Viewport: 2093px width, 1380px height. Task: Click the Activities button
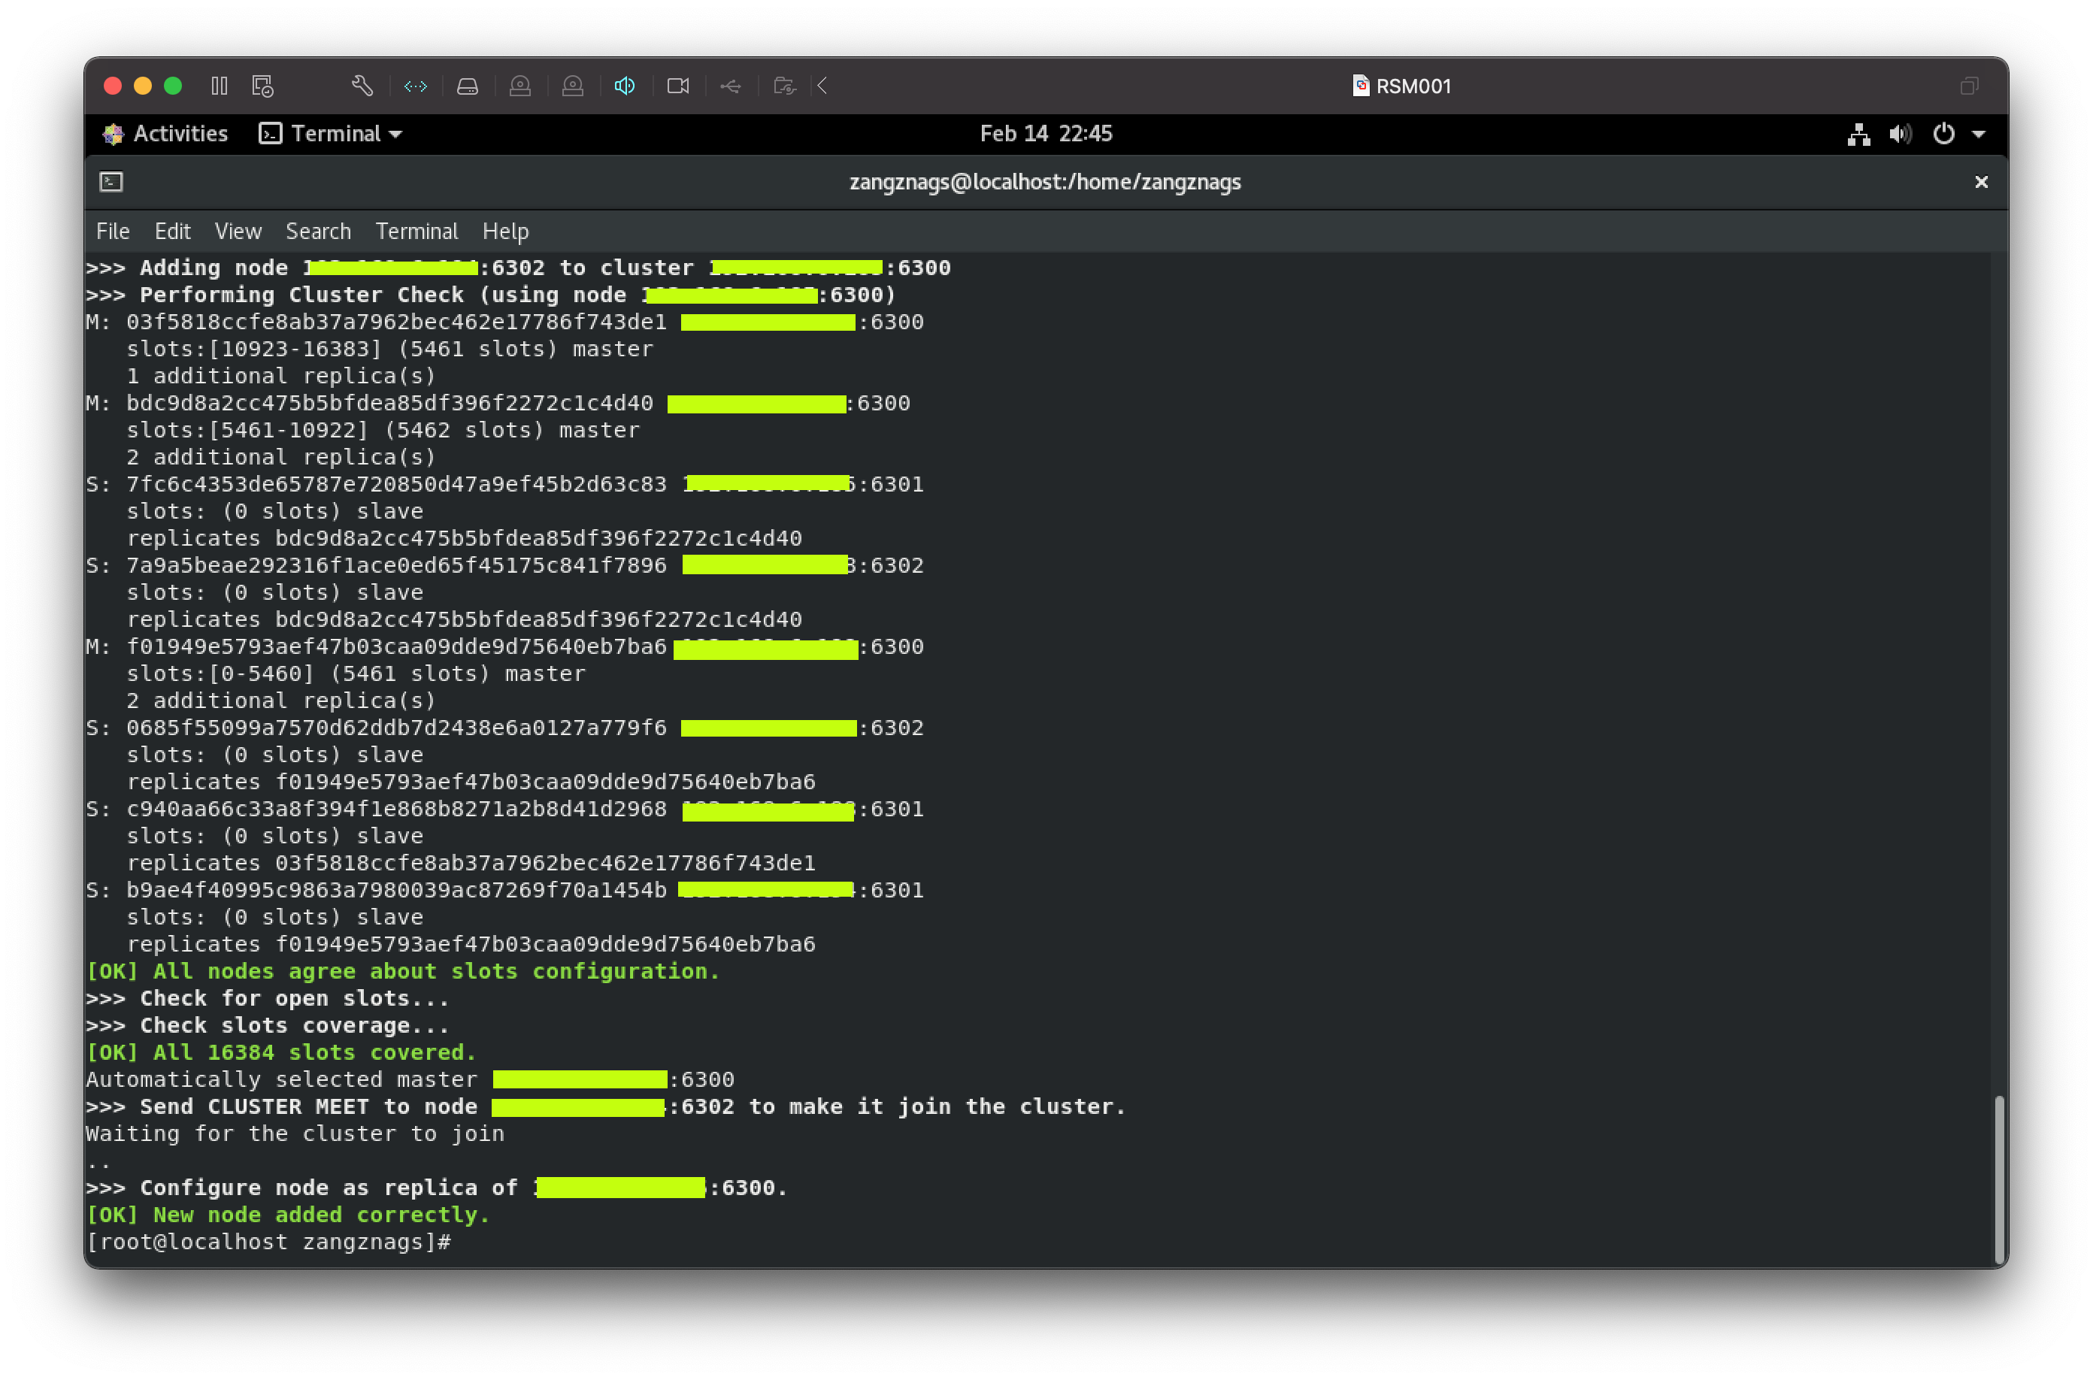tap(165, 134)
